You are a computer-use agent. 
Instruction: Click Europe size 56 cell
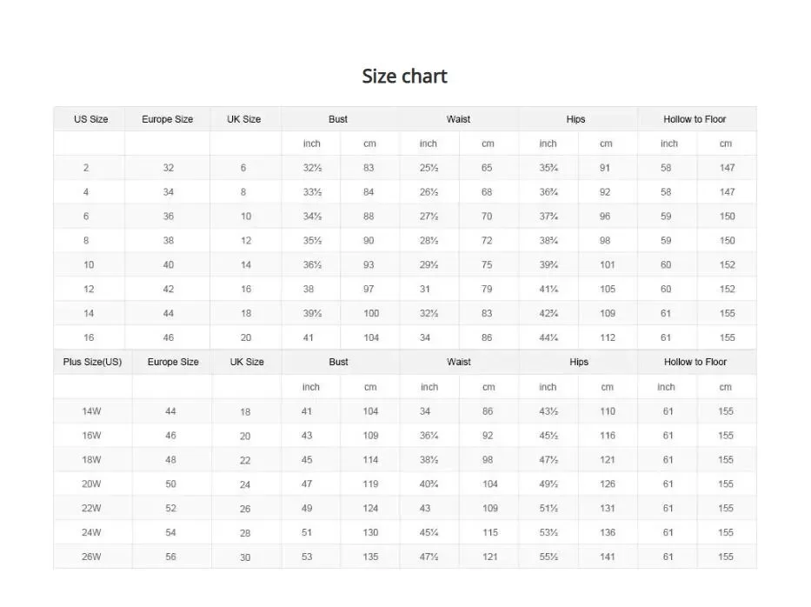pos(170,557)
